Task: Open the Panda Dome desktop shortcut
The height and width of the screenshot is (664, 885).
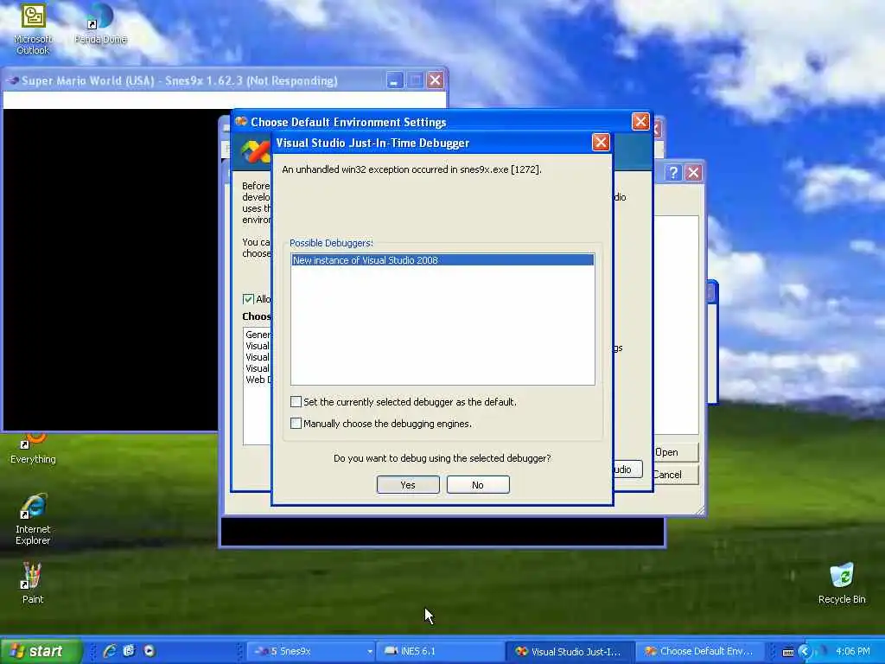Action: (100, 23)
